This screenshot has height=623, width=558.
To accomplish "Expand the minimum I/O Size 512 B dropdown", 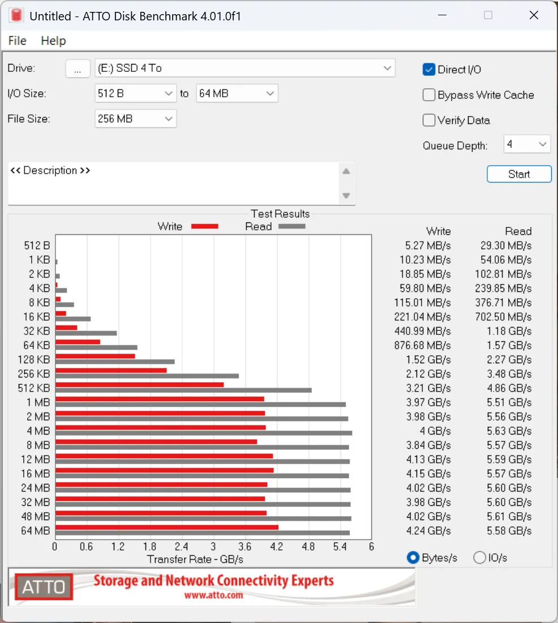I will pyautogui.click(x=135, y=93).
